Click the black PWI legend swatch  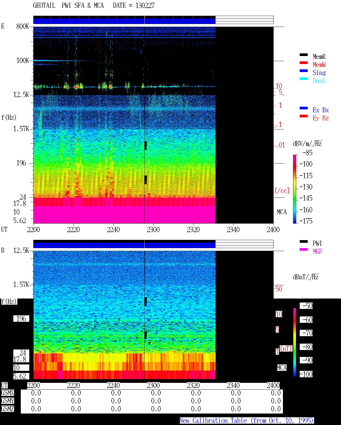304,242
